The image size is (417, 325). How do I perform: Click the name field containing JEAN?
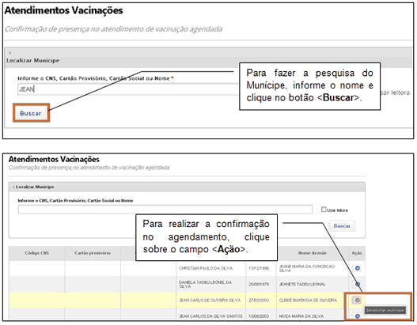pos(127,89)
